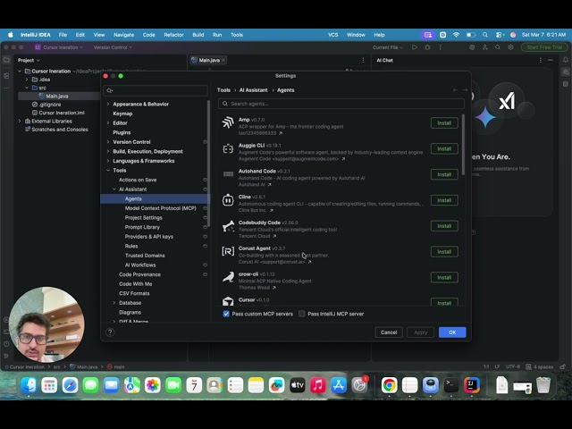The height and width of the screenshot is (429, 572).
Task: Select .gitignore in the Project tree
Action: (x=50, y=105)
